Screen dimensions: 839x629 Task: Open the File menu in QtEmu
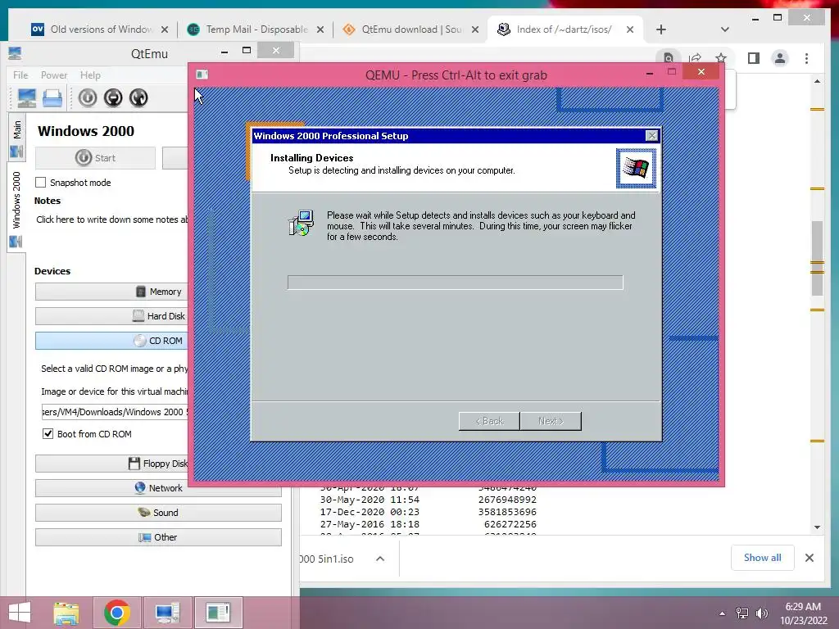click(20, 75)
